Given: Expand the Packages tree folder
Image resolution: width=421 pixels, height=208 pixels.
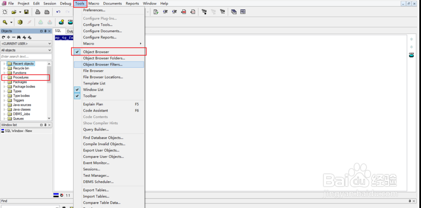Looking at the screenshot, I should tap(4, 82).
